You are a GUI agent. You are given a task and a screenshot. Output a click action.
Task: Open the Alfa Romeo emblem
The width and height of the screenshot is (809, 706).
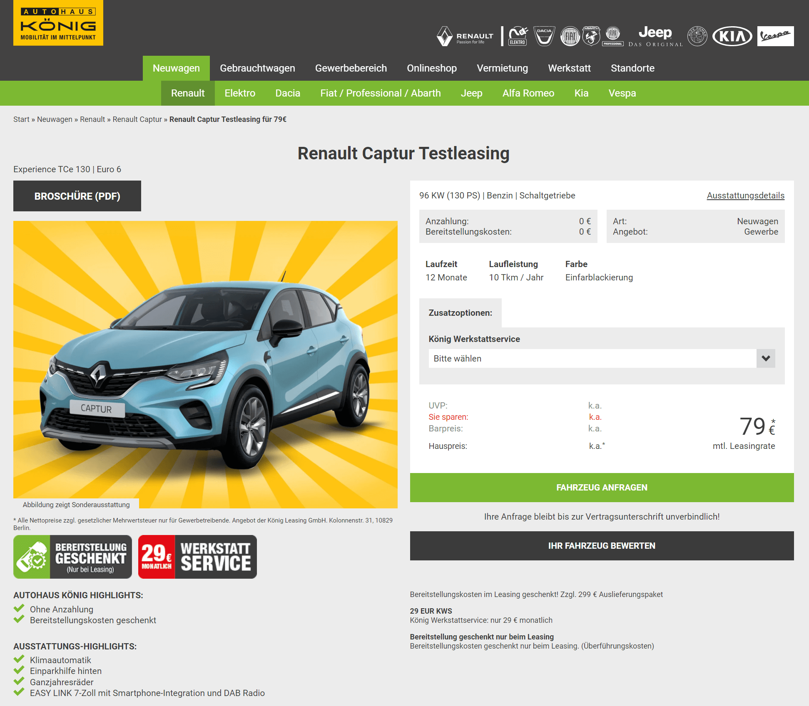tap(697, 36)
